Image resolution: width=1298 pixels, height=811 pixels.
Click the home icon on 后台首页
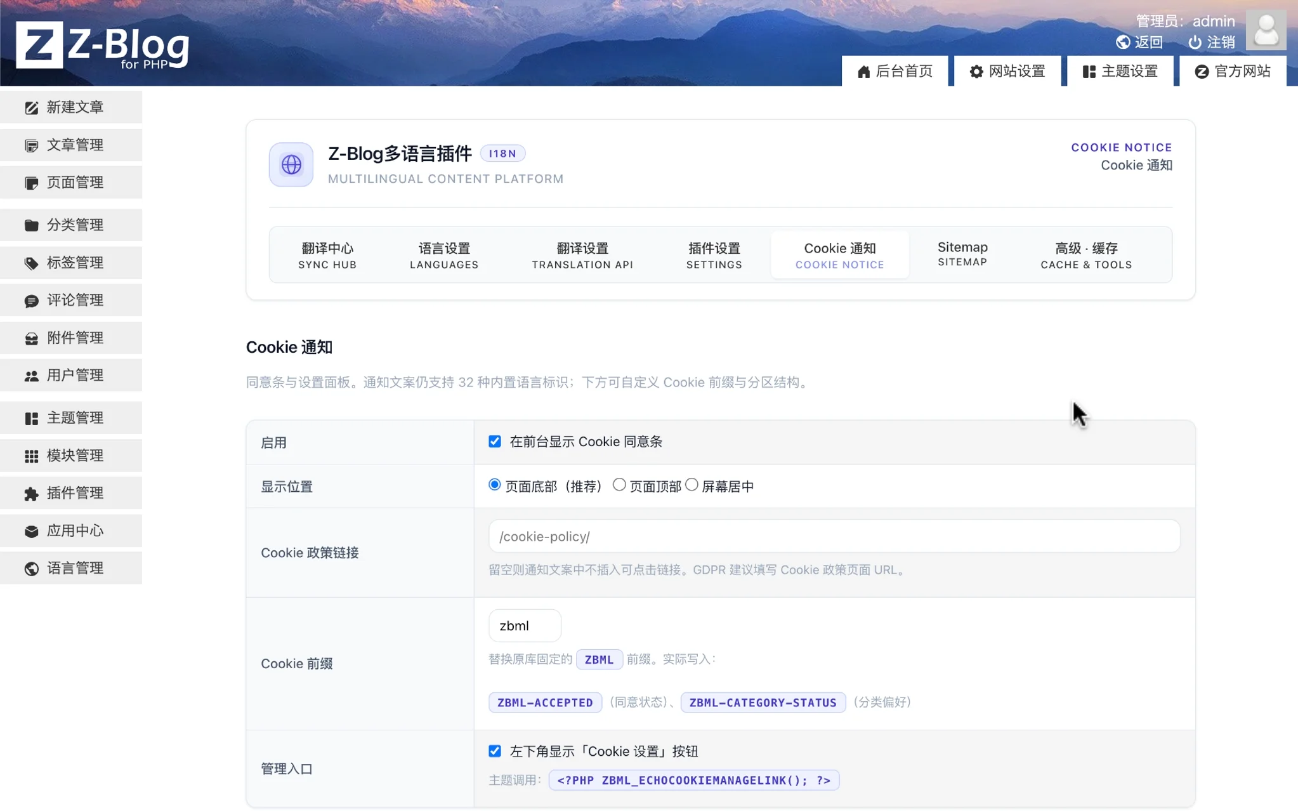pyautogui.click(x=863, y=72)
